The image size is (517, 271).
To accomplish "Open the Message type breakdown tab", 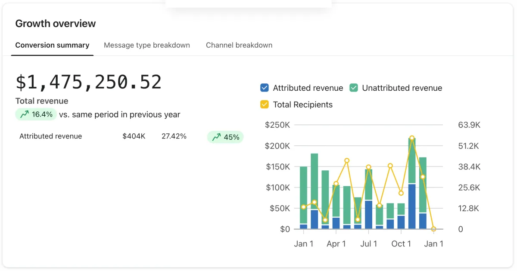I will point(146,45).
